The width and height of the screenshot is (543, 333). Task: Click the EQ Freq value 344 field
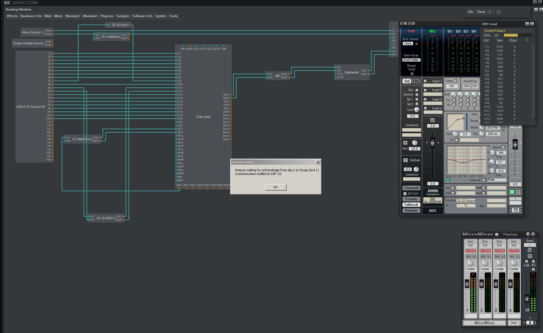[x=501, y=153]
